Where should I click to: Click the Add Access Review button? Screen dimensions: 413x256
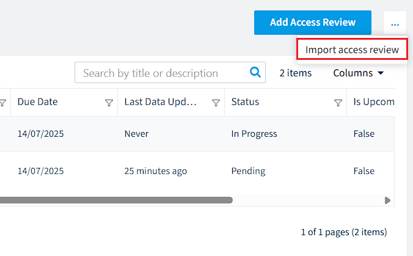click(313, 23)
